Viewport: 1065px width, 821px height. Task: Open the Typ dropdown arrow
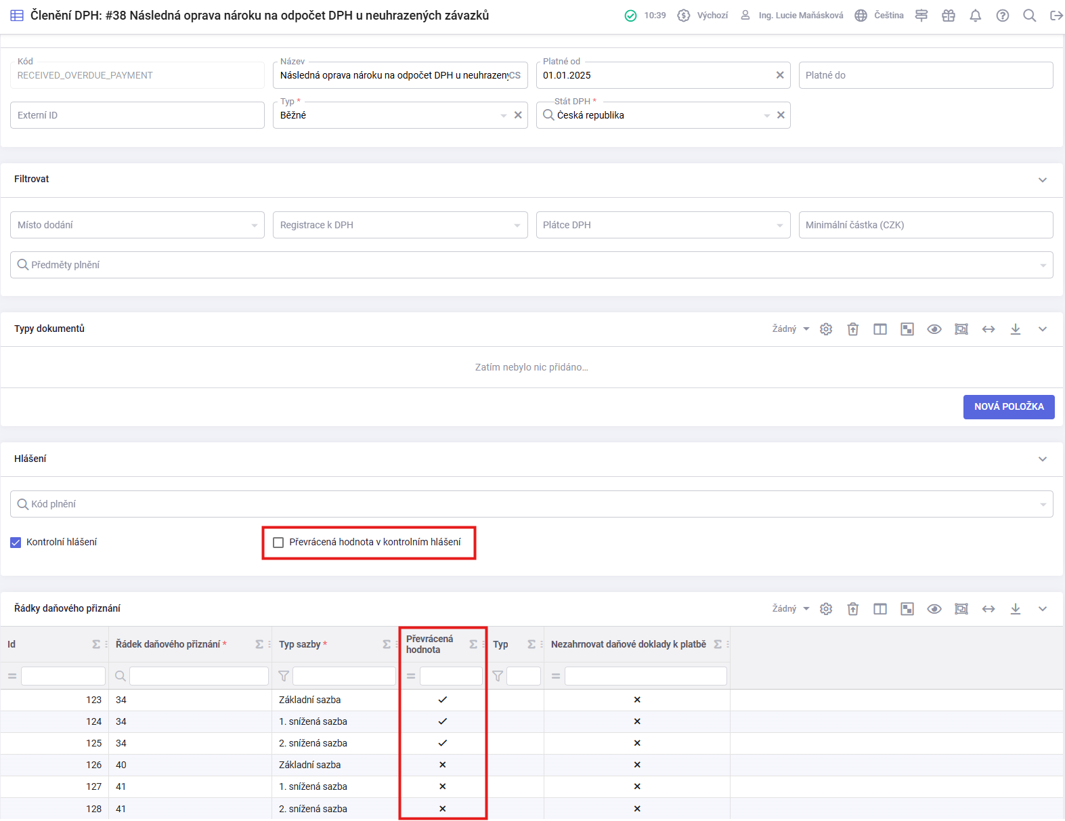tap(504, 116)
